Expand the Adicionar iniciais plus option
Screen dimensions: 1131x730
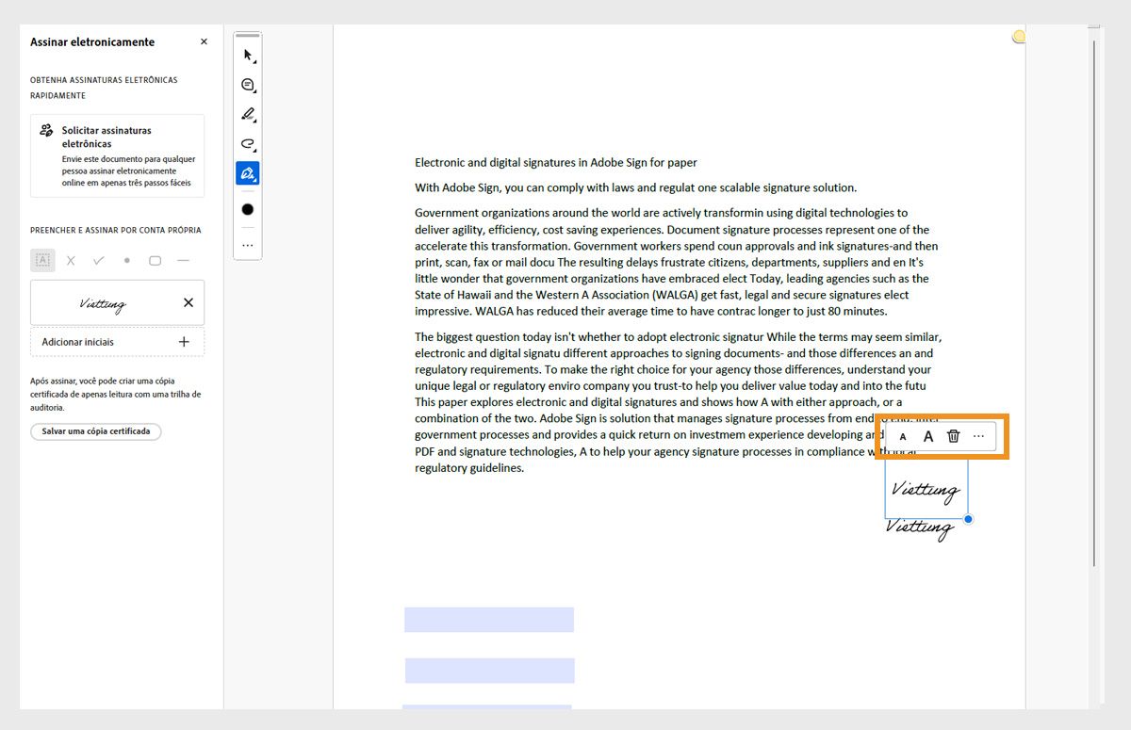[184, 341]
